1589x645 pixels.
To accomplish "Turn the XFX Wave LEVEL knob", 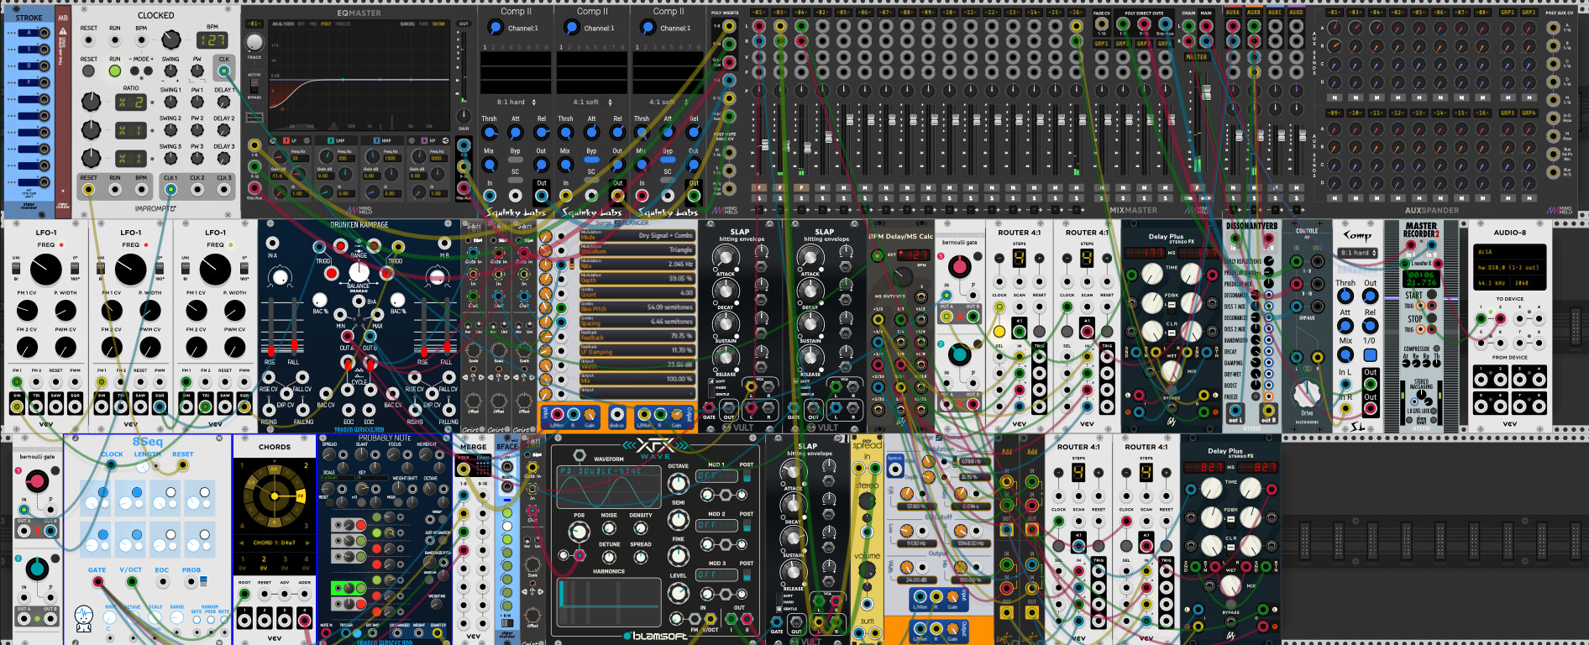I will click(678, 593).
